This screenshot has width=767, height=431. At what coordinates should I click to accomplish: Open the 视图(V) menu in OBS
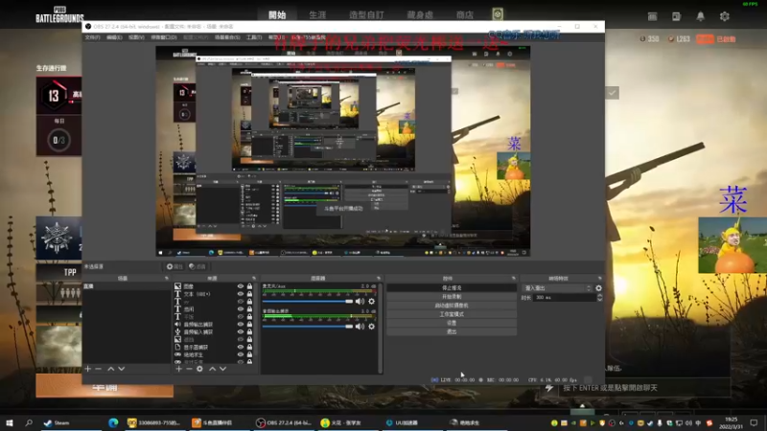coord(136,37)
